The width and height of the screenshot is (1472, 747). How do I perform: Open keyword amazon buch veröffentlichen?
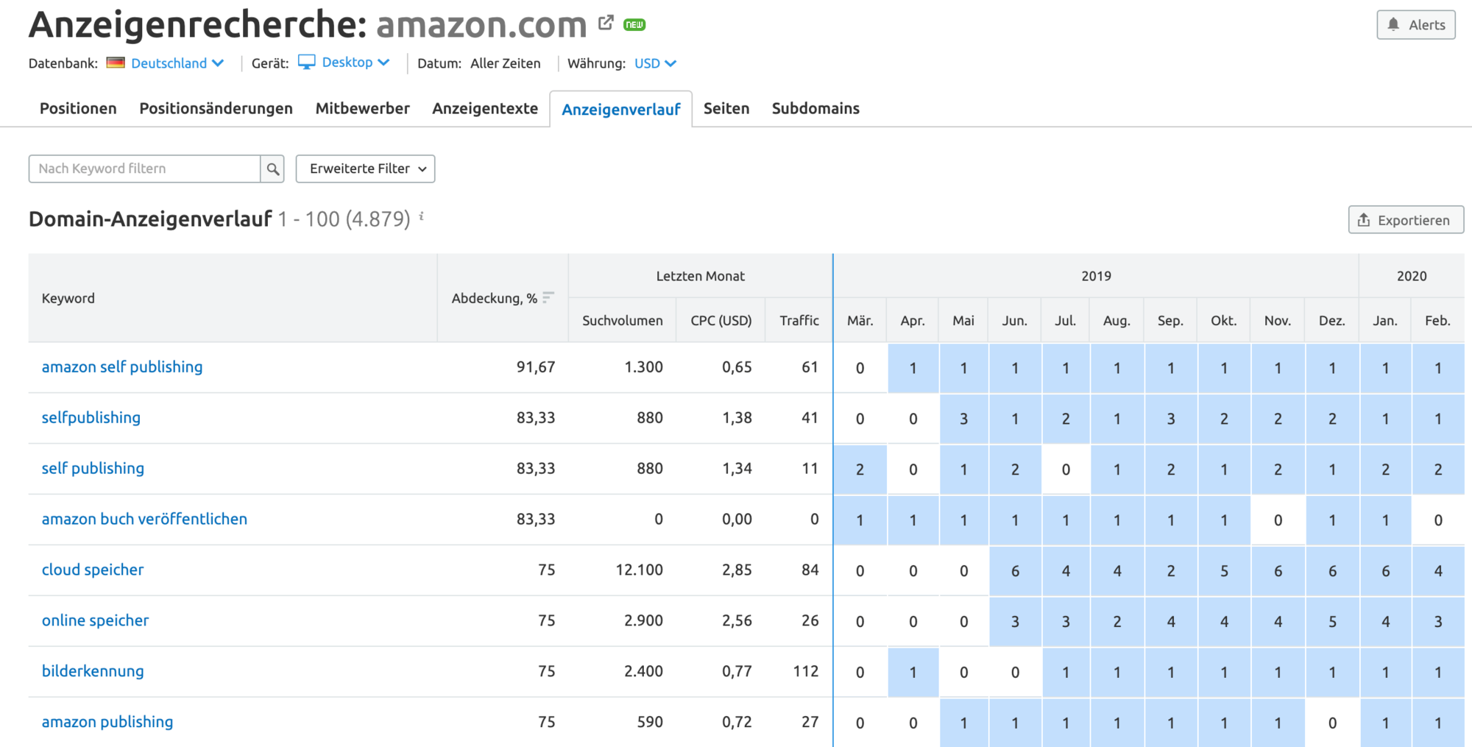(x=144, y=519)
